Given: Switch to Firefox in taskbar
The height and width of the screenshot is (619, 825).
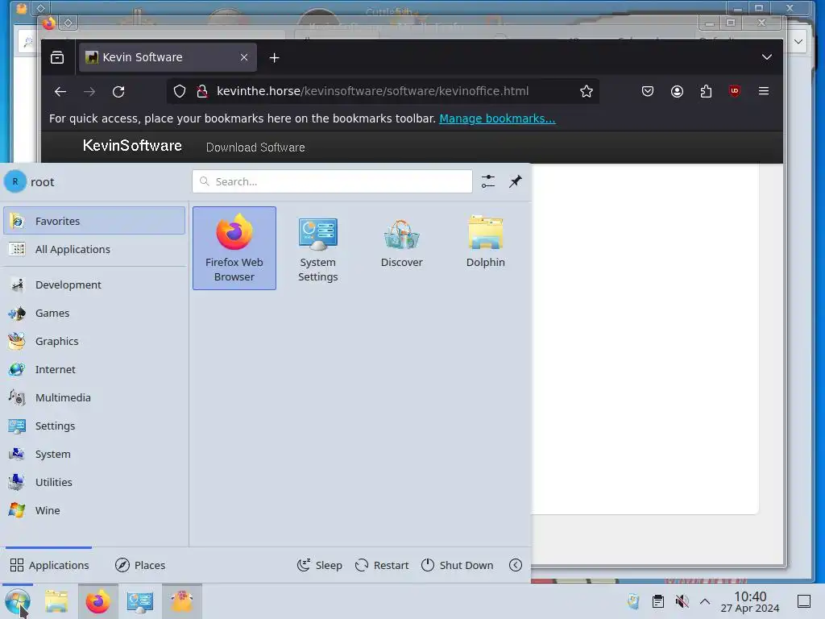Looking at the screenshot, I should (97, 601).
